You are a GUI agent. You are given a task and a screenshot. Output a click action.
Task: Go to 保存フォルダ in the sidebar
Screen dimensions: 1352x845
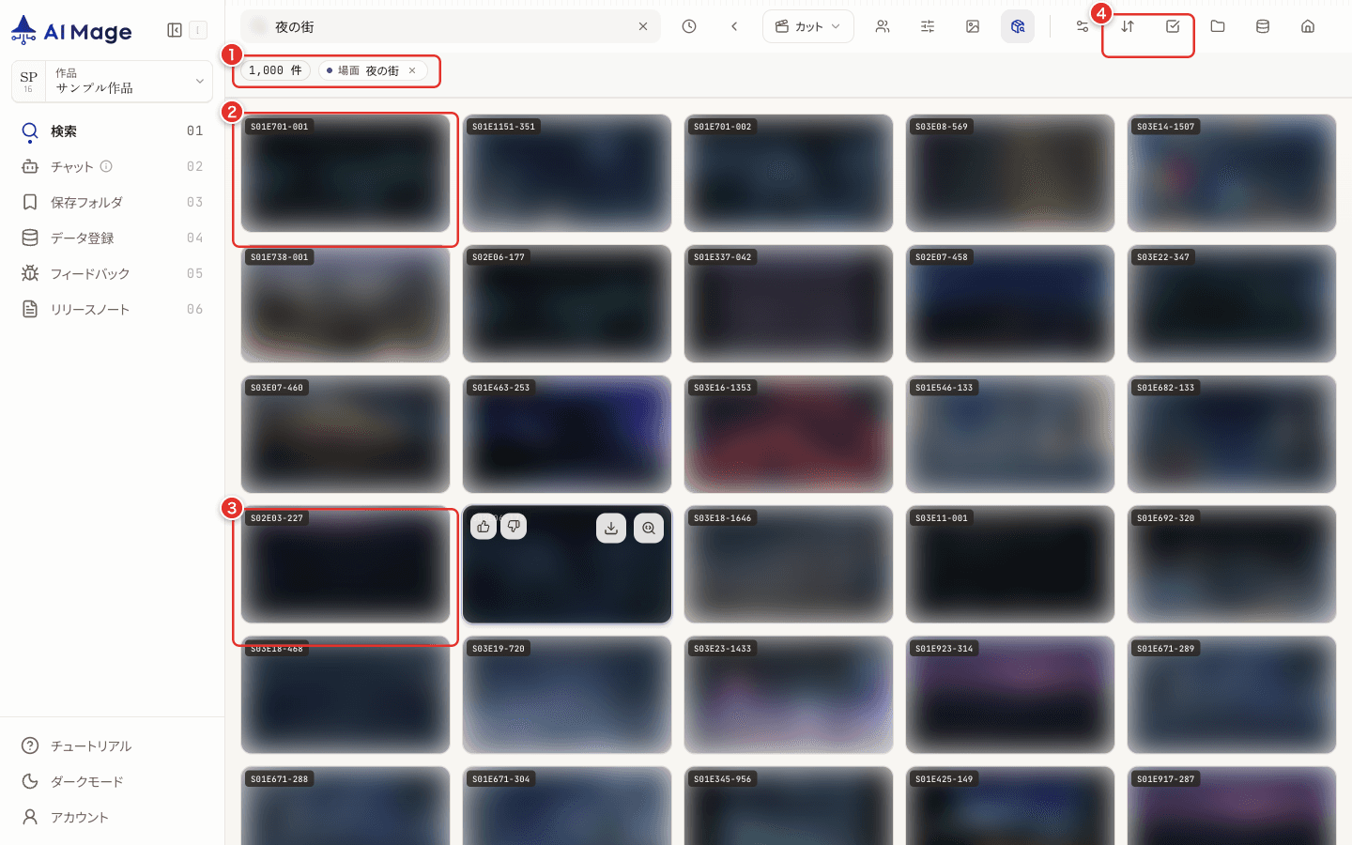pyautogui.click(x=112, y=203)
